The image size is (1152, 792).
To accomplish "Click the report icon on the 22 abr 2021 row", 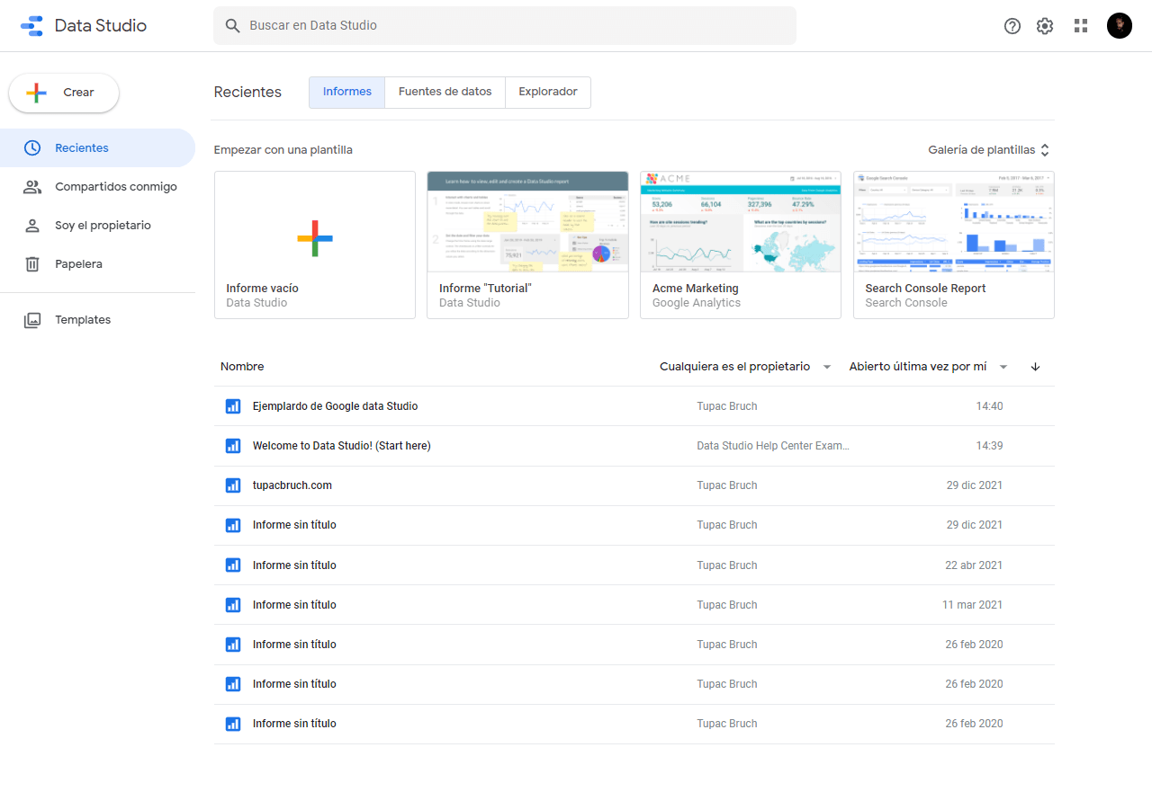I will [233, 565].
